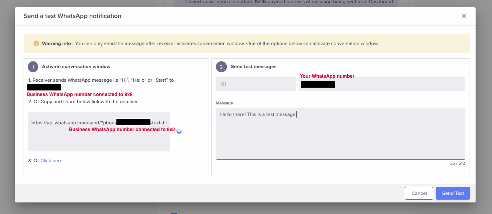Open the "Click here" link
This screenshot has width=492, height=214.
tap(51, 161)
